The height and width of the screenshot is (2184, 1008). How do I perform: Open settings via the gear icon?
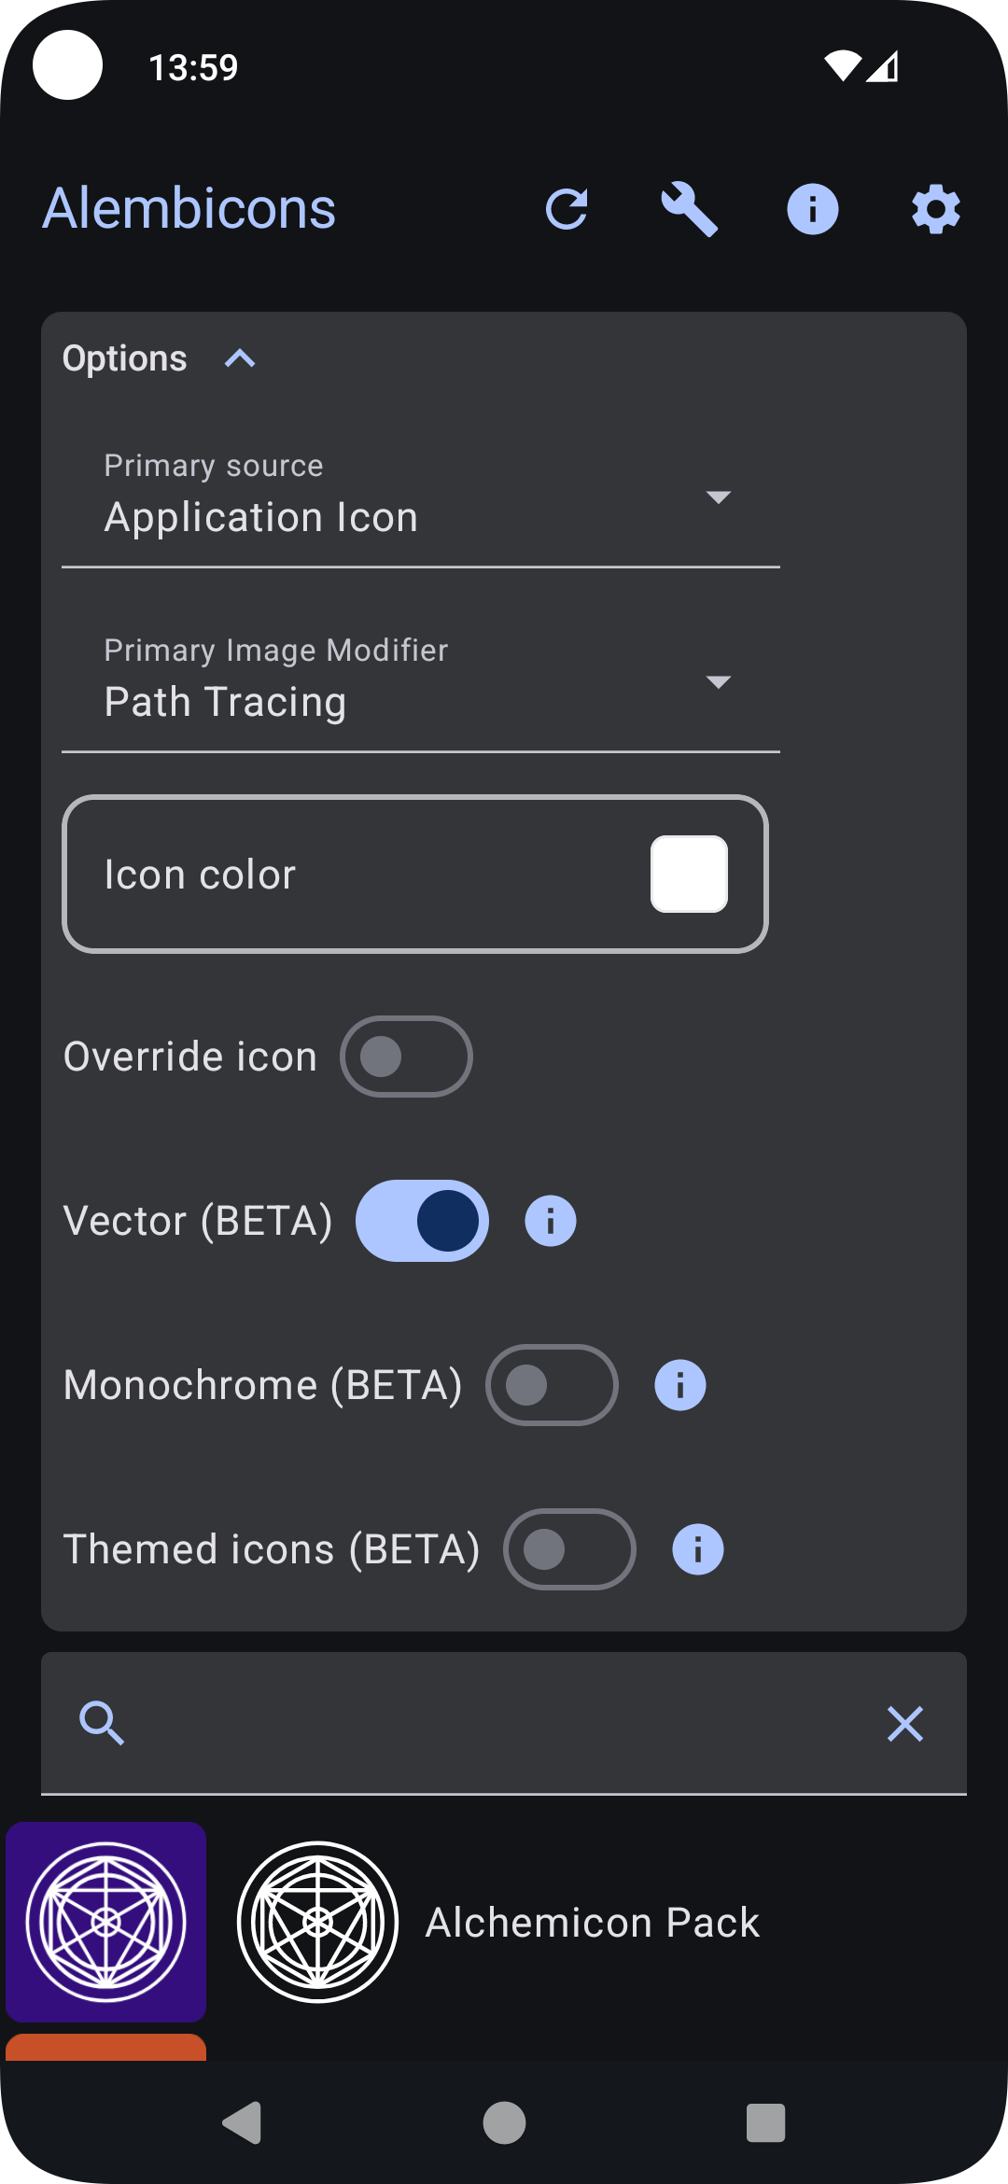pyautogui.click(x=935, y=209)
